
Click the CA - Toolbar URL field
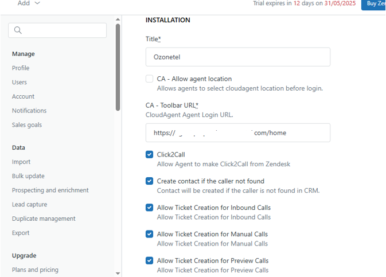(x=238, y=133)
